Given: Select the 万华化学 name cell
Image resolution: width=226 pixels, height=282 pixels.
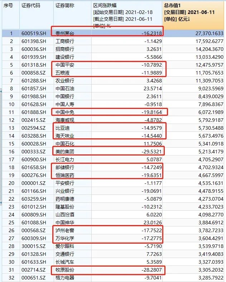Looking at the screenshot, I should [x=65, y=239].
